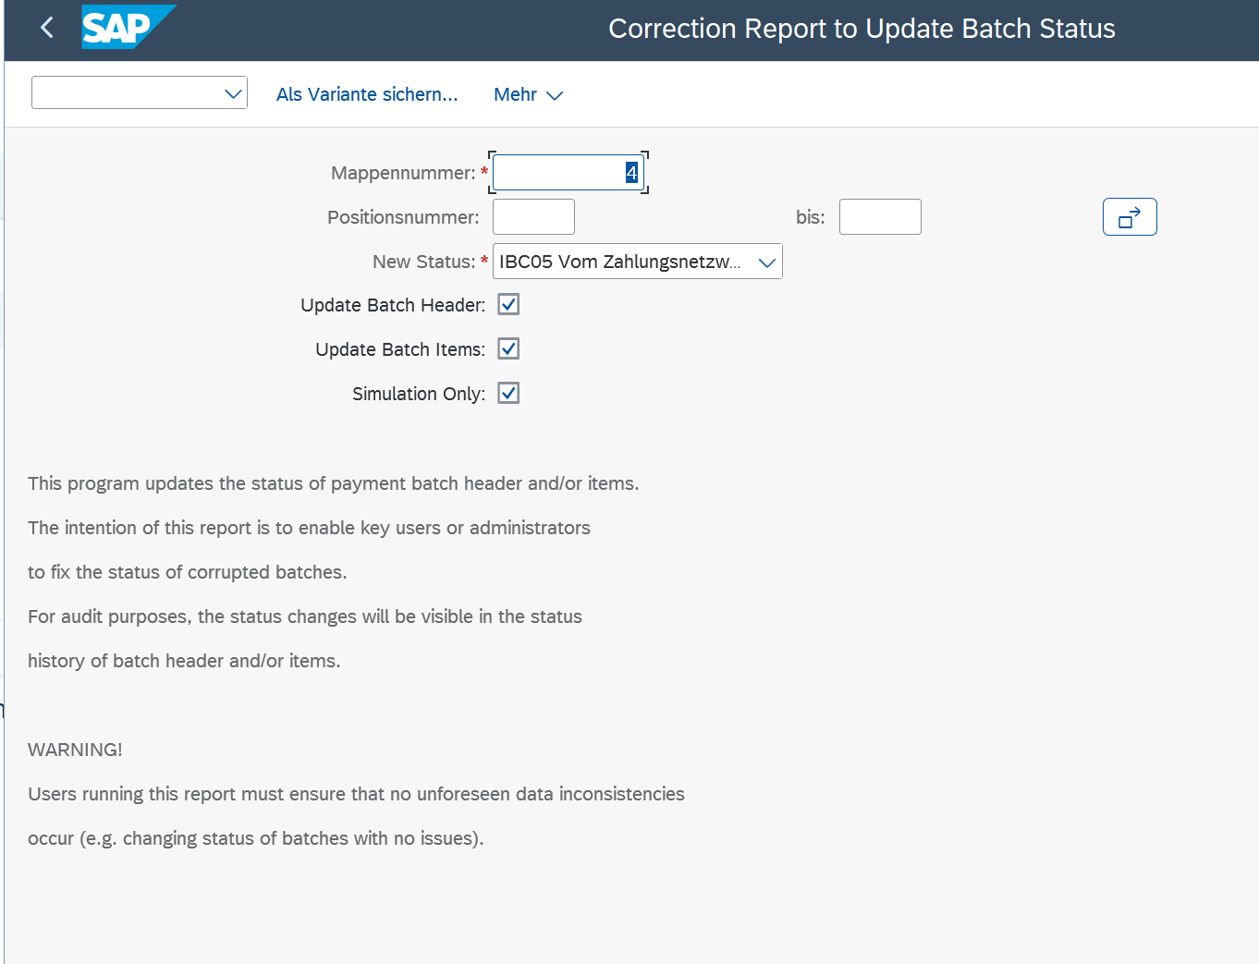Toggle the Update Batch Header checkbox
This screenshot has width=1259, height=964.
508,305
